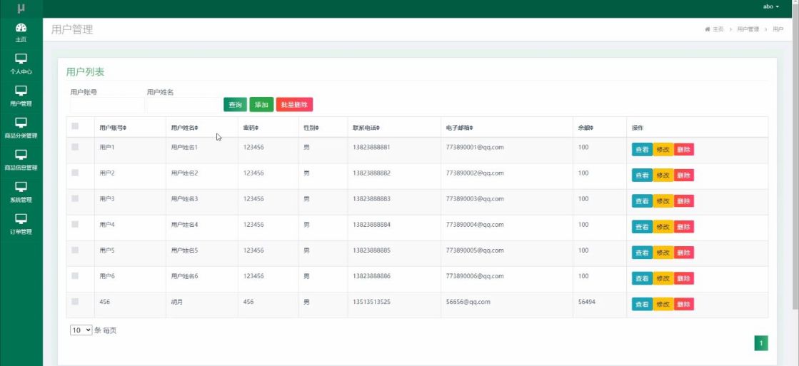The height and width of the screenshot is (366, 799).
Task: Click 修改 for the 456 row
Action: click(663, 304)
